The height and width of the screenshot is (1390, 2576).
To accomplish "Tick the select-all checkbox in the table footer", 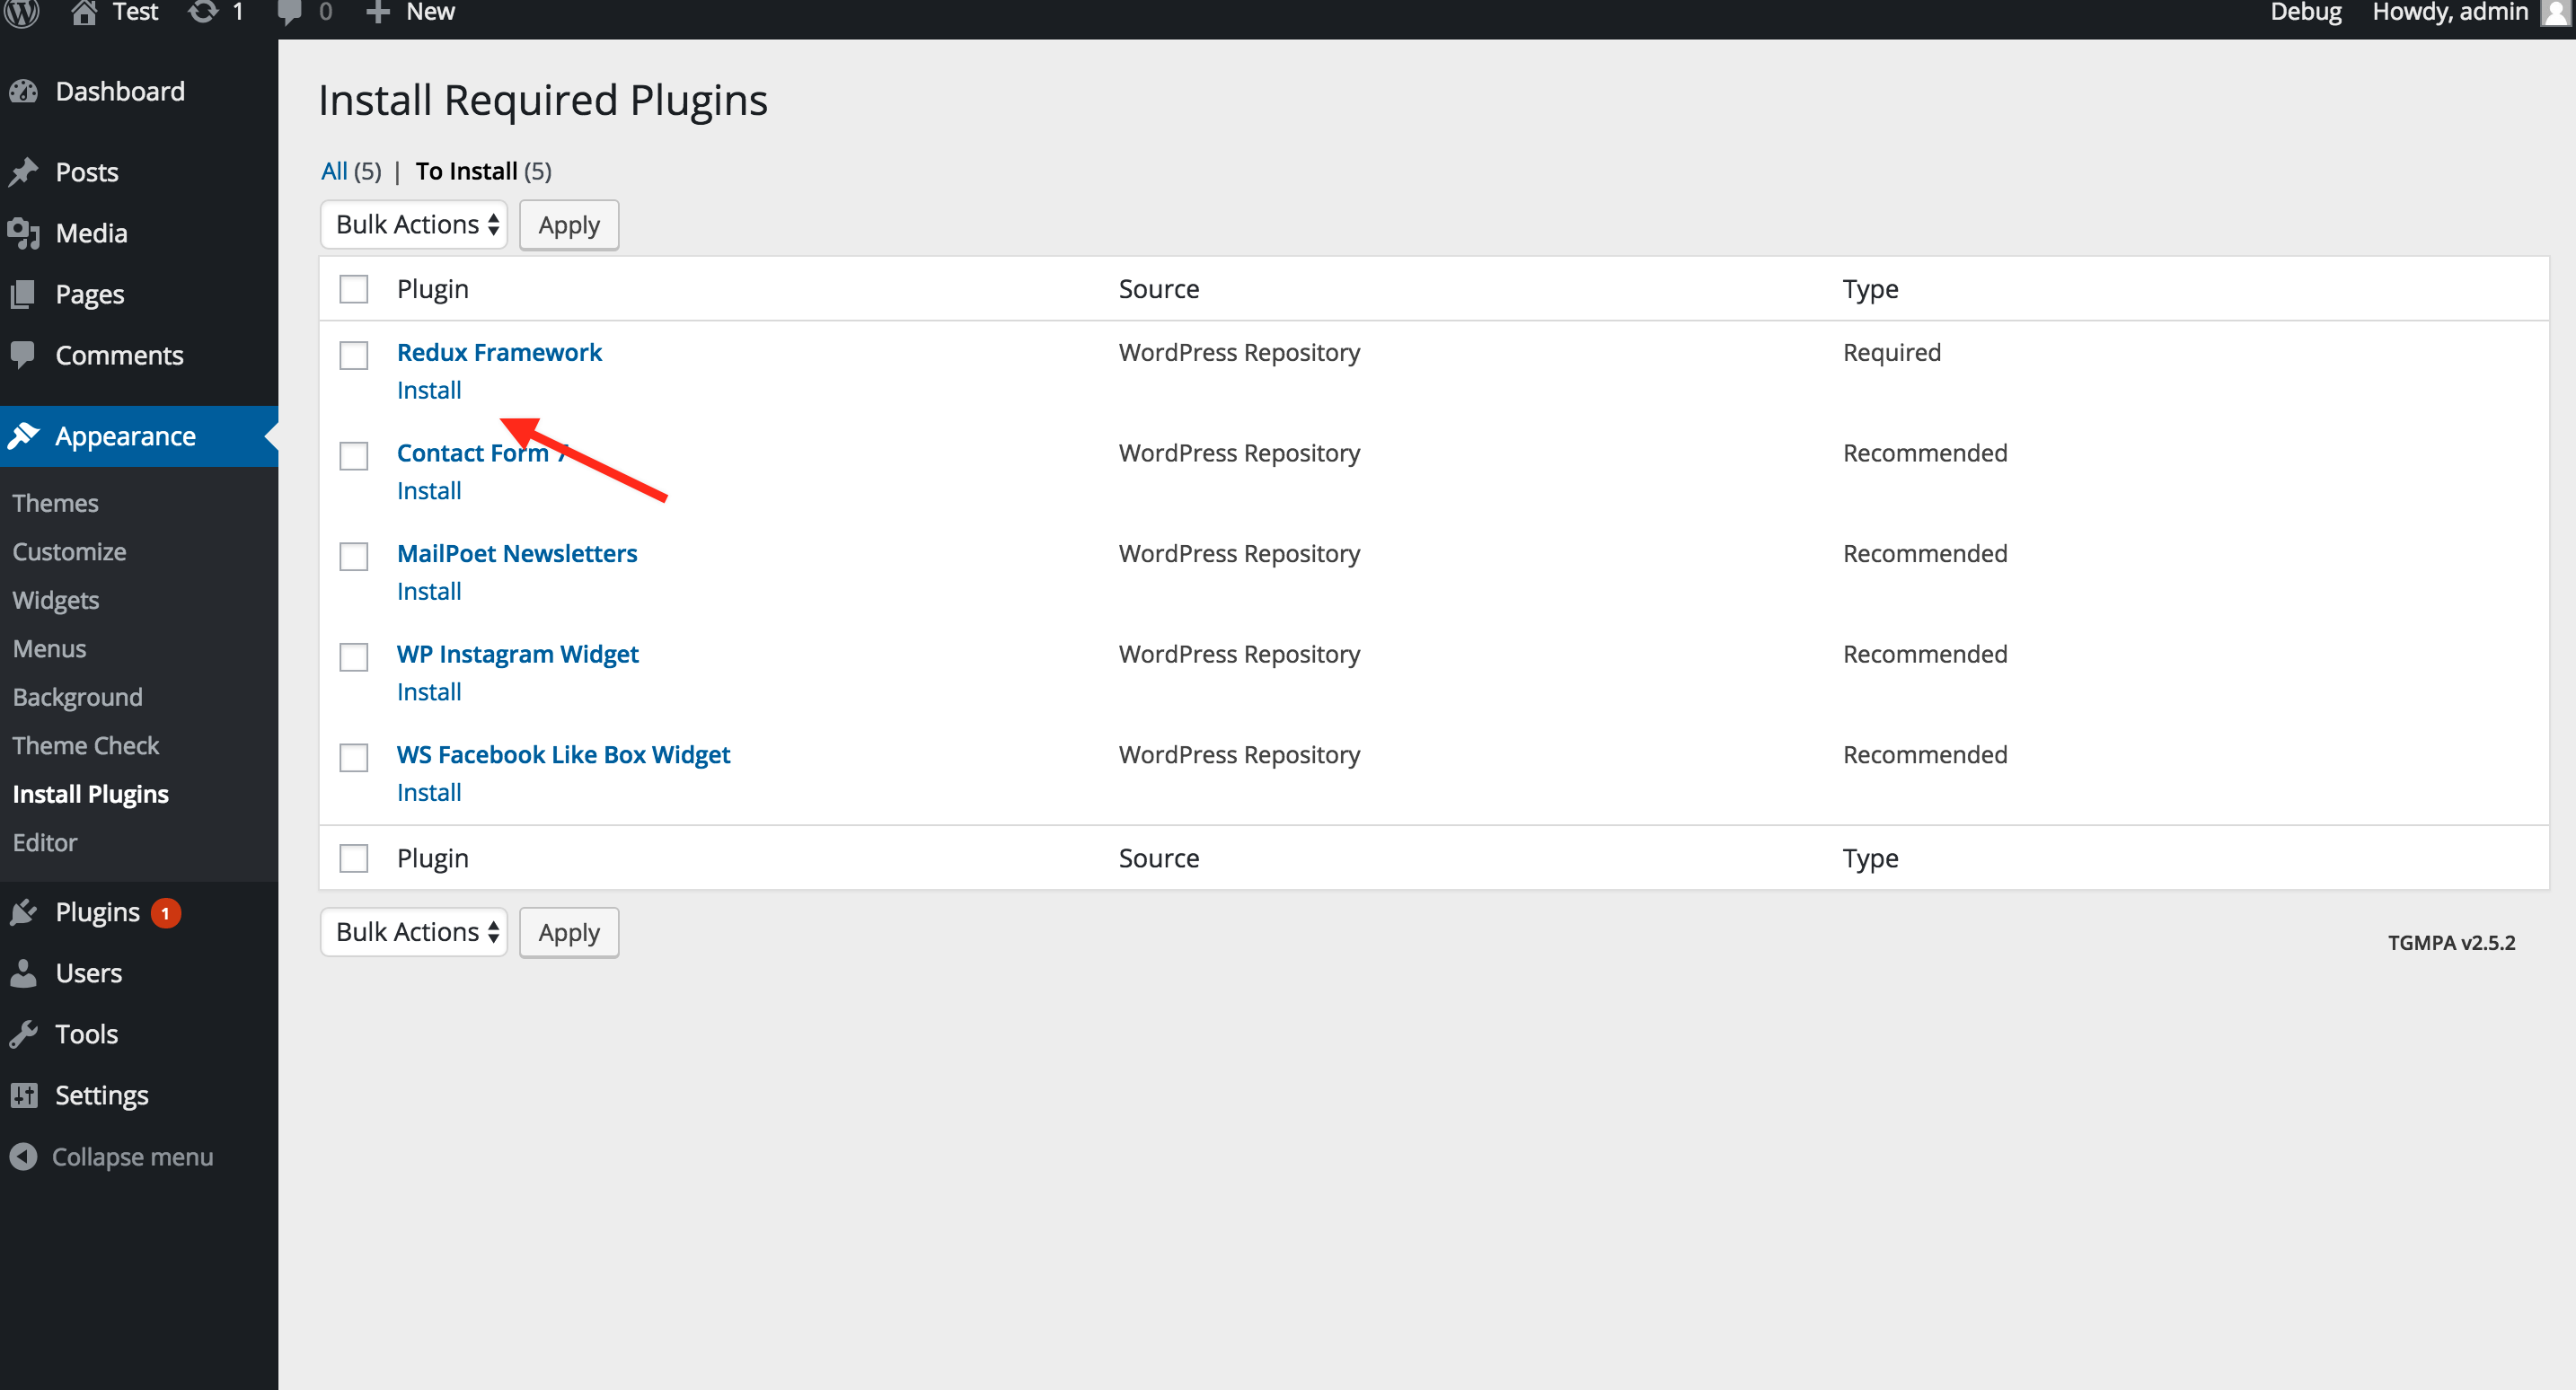I will (x=353, y=858).
